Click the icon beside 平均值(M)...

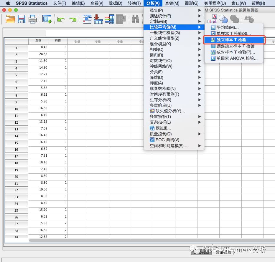click(213, 27)
